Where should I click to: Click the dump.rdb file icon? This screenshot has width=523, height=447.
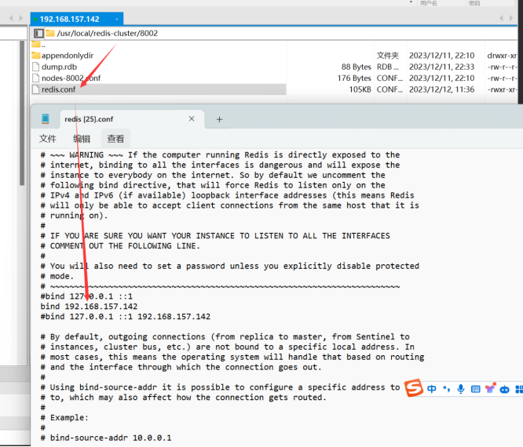pos(35,67)
